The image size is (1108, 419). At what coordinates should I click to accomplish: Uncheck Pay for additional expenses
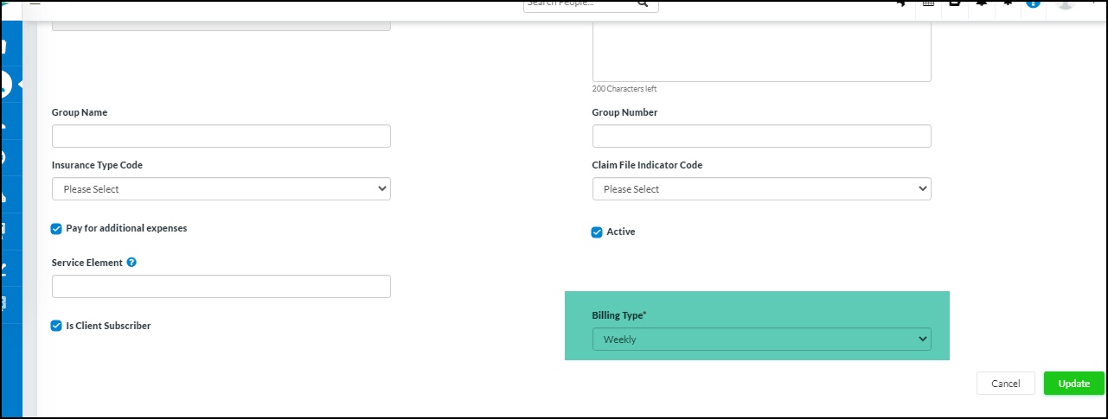pos(57,229)
